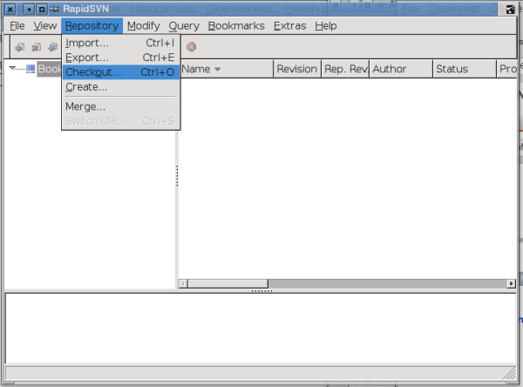
Task: Click the Name column sort arrow
Action: (218, 70)
